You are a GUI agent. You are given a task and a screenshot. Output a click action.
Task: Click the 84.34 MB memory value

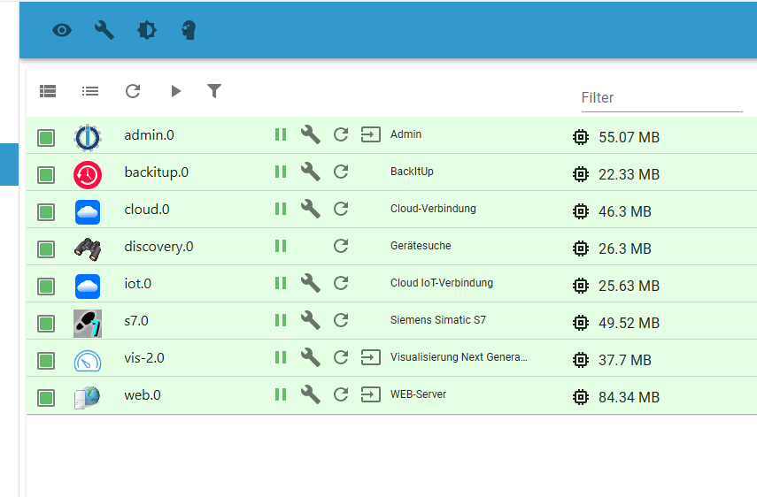tap(630, 397)
